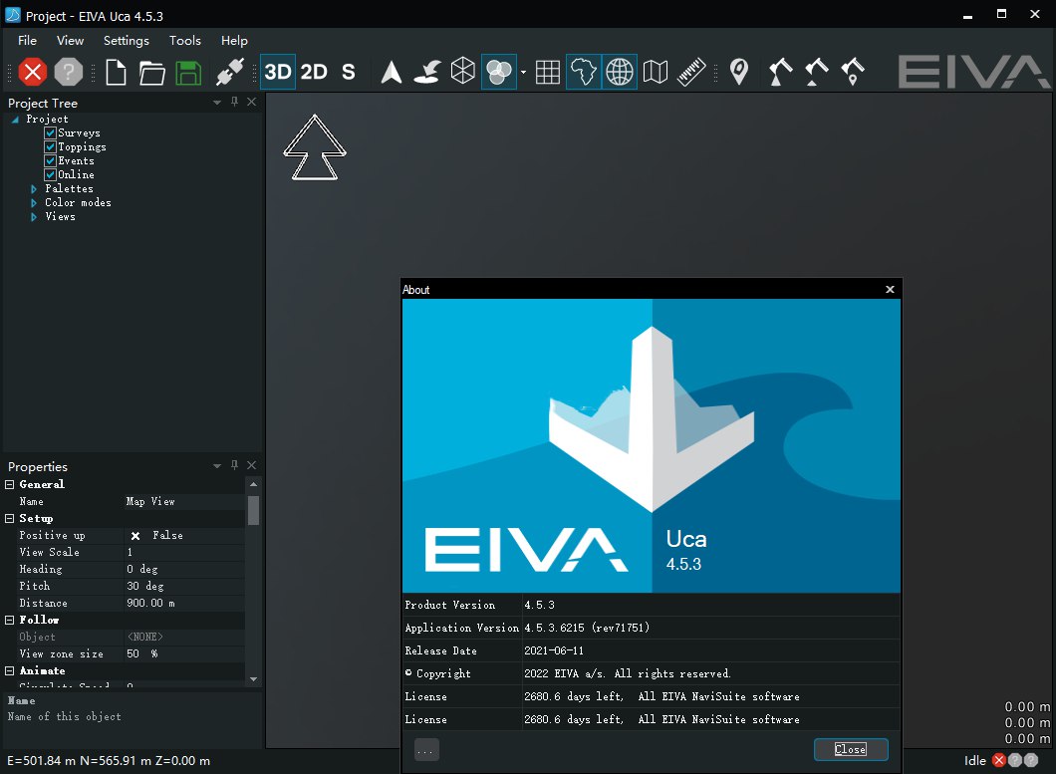Expand the Color modes node
Viewport: 1056px width, 774px height.
pos(34,202)
